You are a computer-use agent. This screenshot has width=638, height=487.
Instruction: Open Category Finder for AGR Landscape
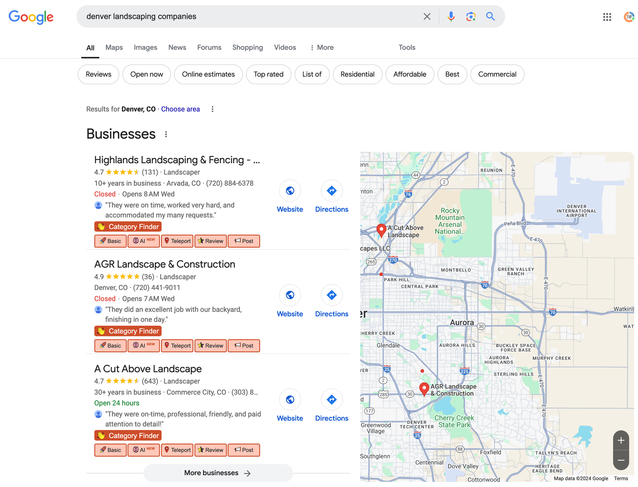[x=128, y=331]
